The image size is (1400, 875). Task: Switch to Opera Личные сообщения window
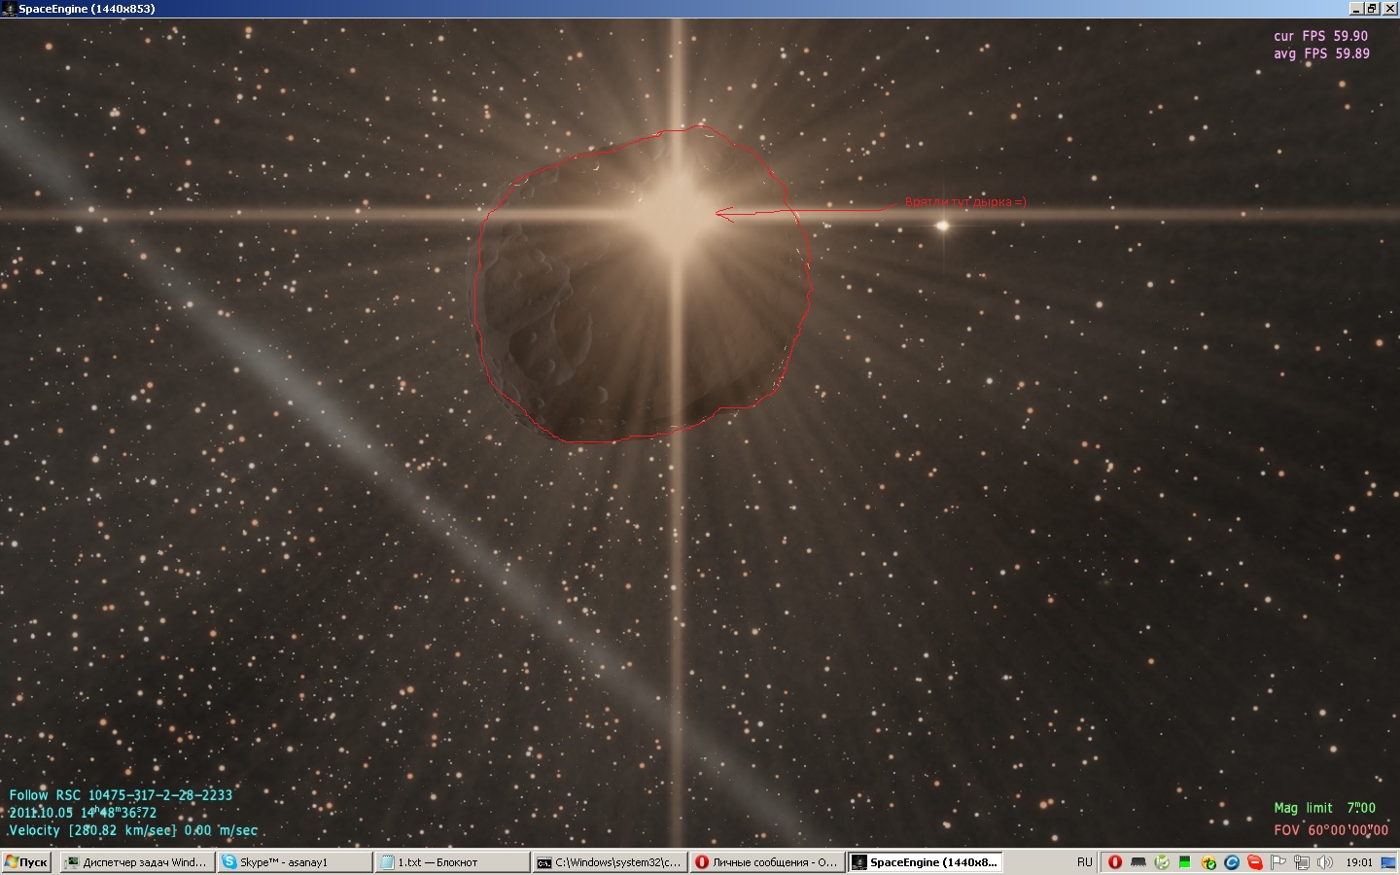768,862
